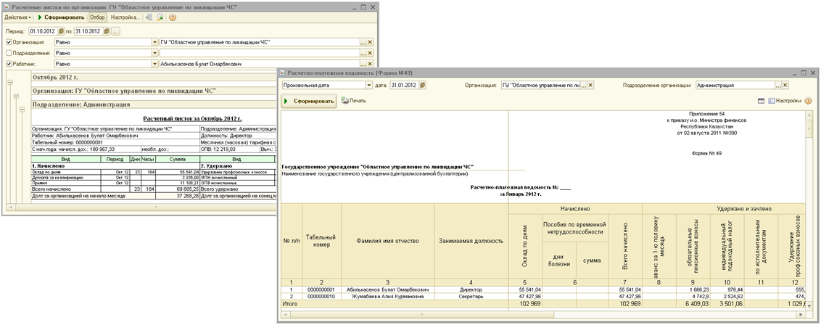Clear the Работник filter value with X
The image size is (821, 325).
tap(370, 64)
